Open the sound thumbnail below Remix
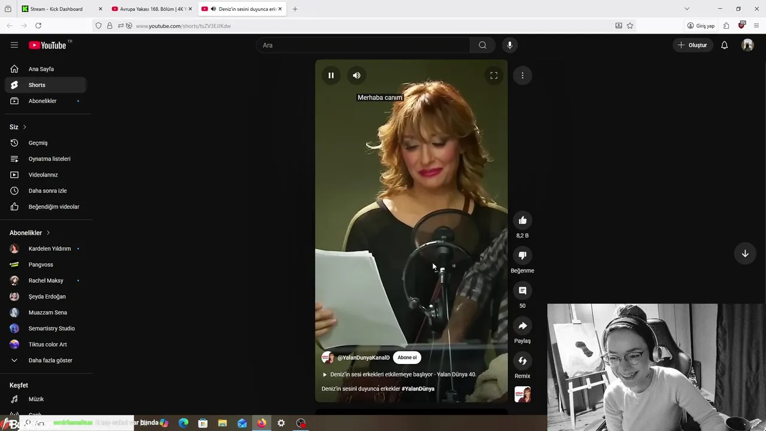The image size is (766, 431). 522,394
